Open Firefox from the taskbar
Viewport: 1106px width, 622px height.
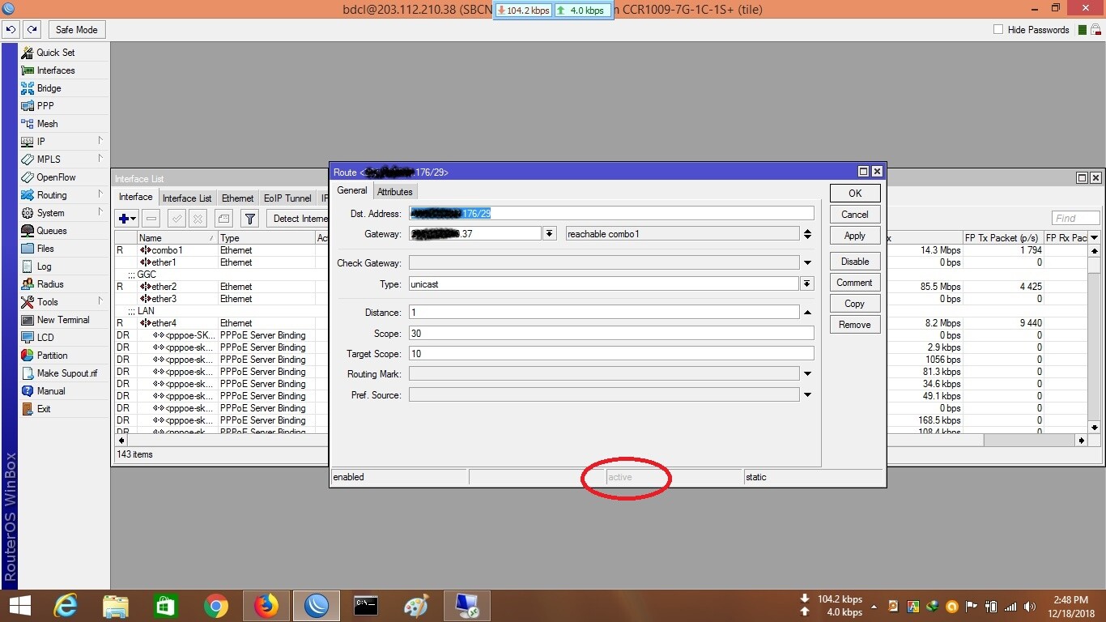point(266,606)
